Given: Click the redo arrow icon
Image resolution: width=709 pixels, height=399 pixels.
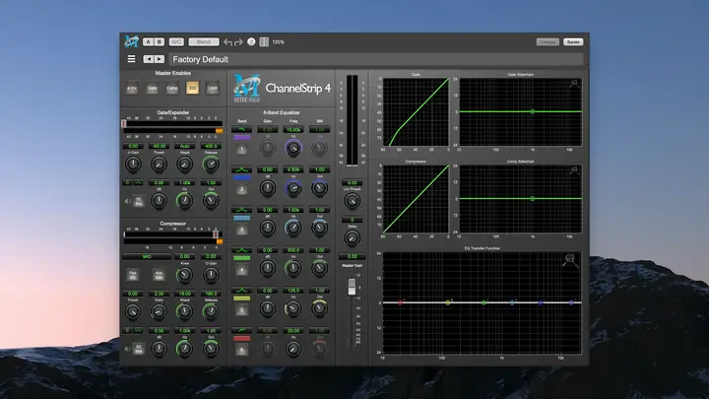Looking at the screenshot, I should point(238,42).
